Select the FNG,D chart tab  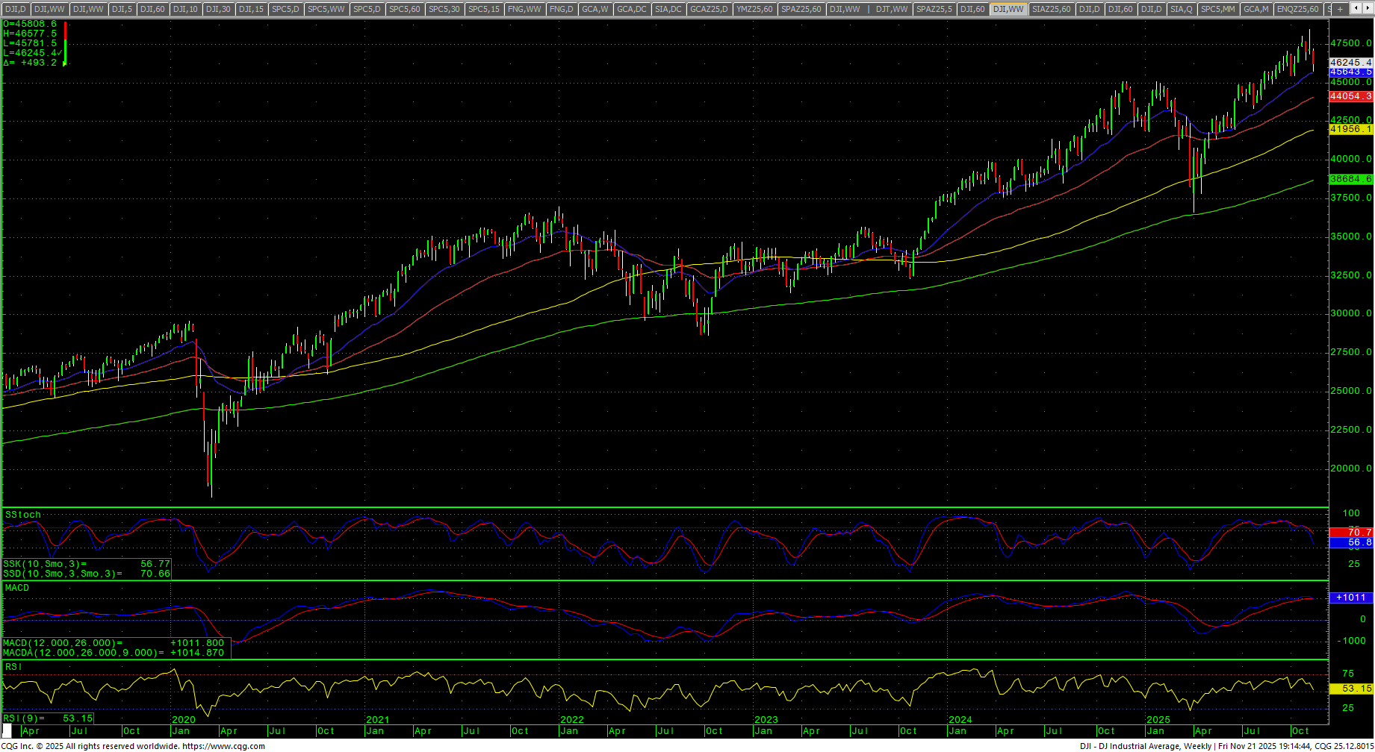click(x=561, y=9)
